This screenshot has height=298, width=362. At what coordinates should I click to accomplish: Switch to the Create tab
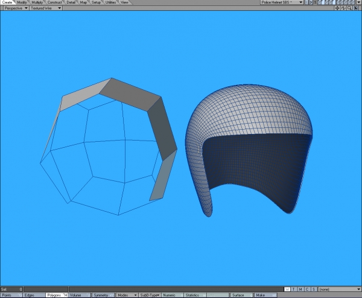tap(7, 2)
